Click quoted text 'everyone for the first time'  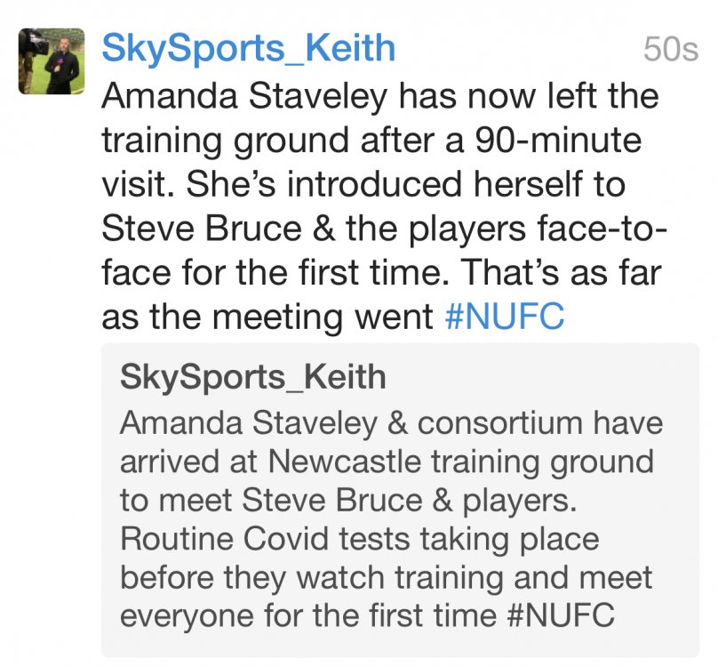(x=308, y=615)
